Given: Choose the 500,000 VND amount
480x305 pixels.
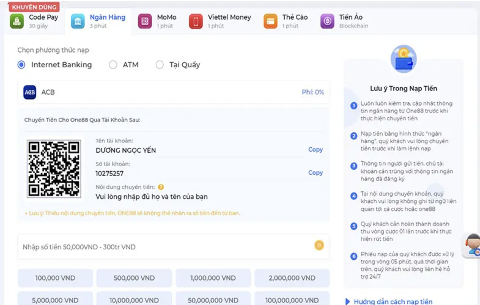Looking at the screenshot, I should point(134,278).
